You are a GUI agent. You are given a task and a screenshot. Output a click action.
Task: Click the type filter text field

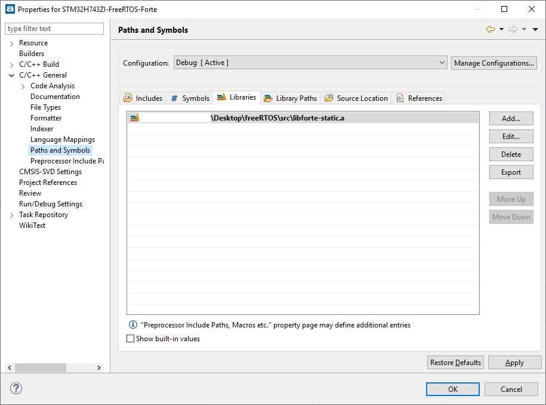tap(54, 29)
